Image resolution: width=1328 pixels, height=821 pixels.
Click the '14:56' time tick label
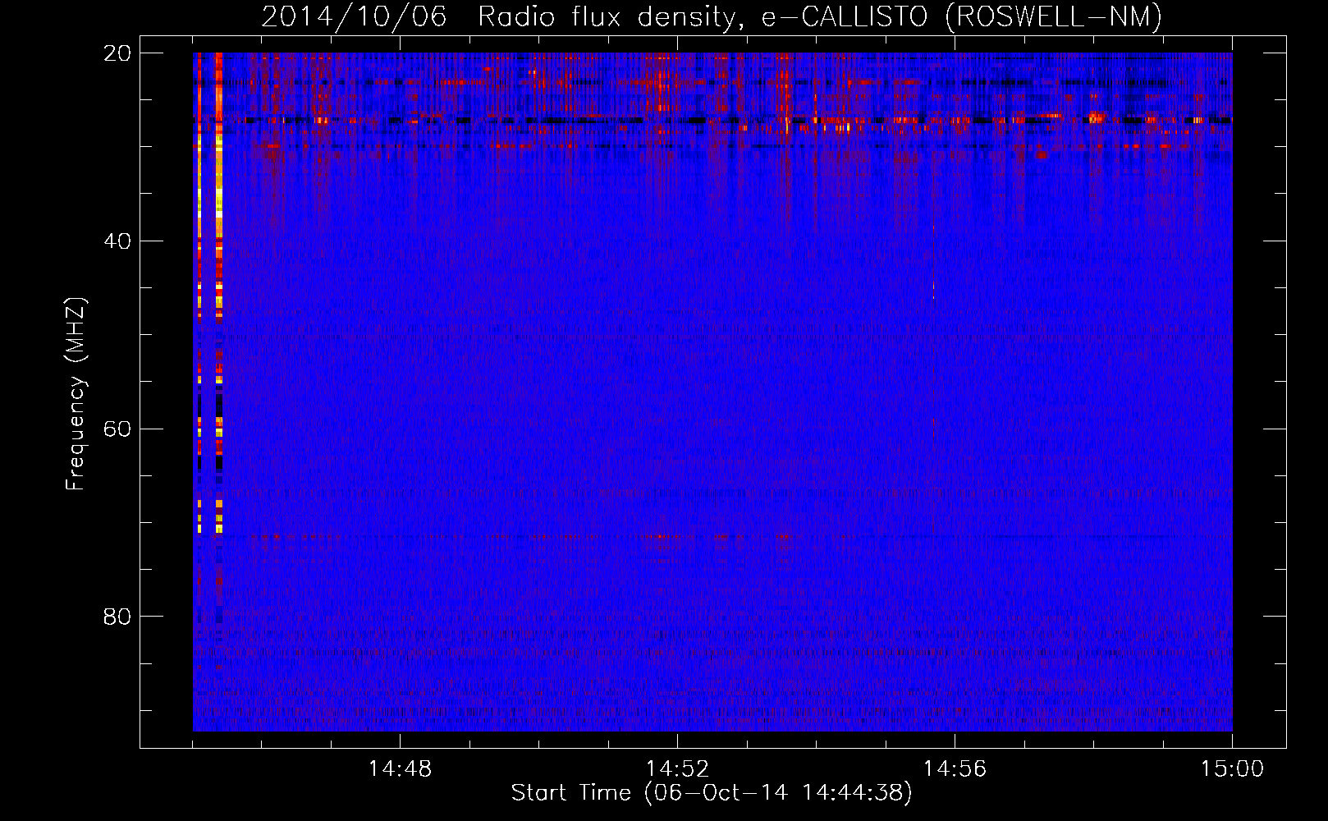[955, 768]
